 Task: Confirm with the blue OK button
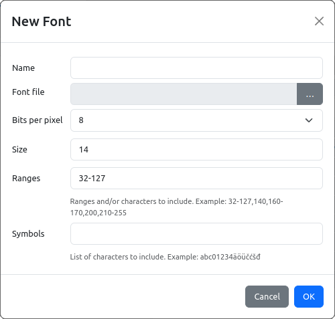(309, 296)
